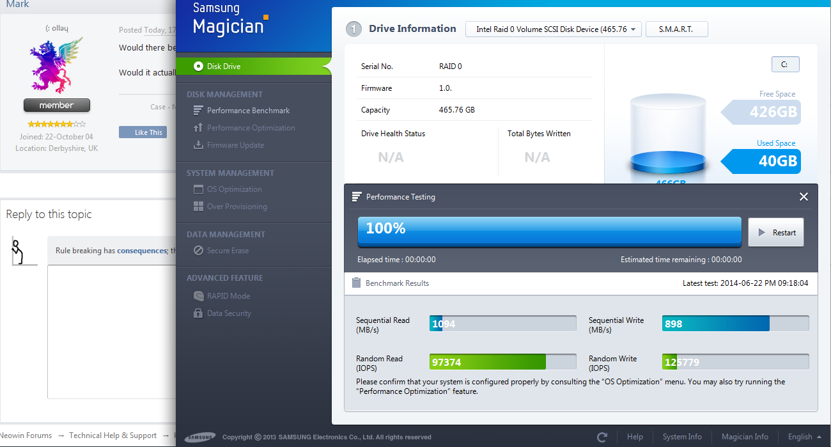The width and height of the screenshot is (831, 447).
Task: Click the 426GB Free Space label
Action: coord(761,112)
